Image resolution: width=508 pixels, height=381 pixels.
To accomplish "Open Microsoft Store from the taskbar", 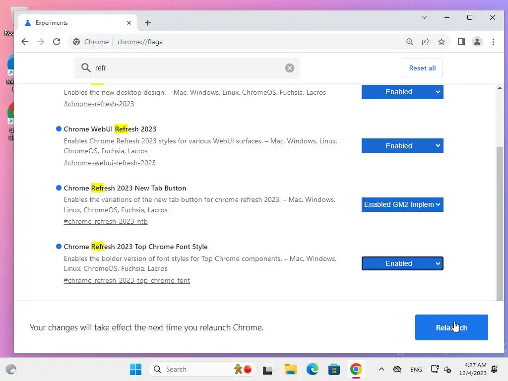I will [334, 369].
